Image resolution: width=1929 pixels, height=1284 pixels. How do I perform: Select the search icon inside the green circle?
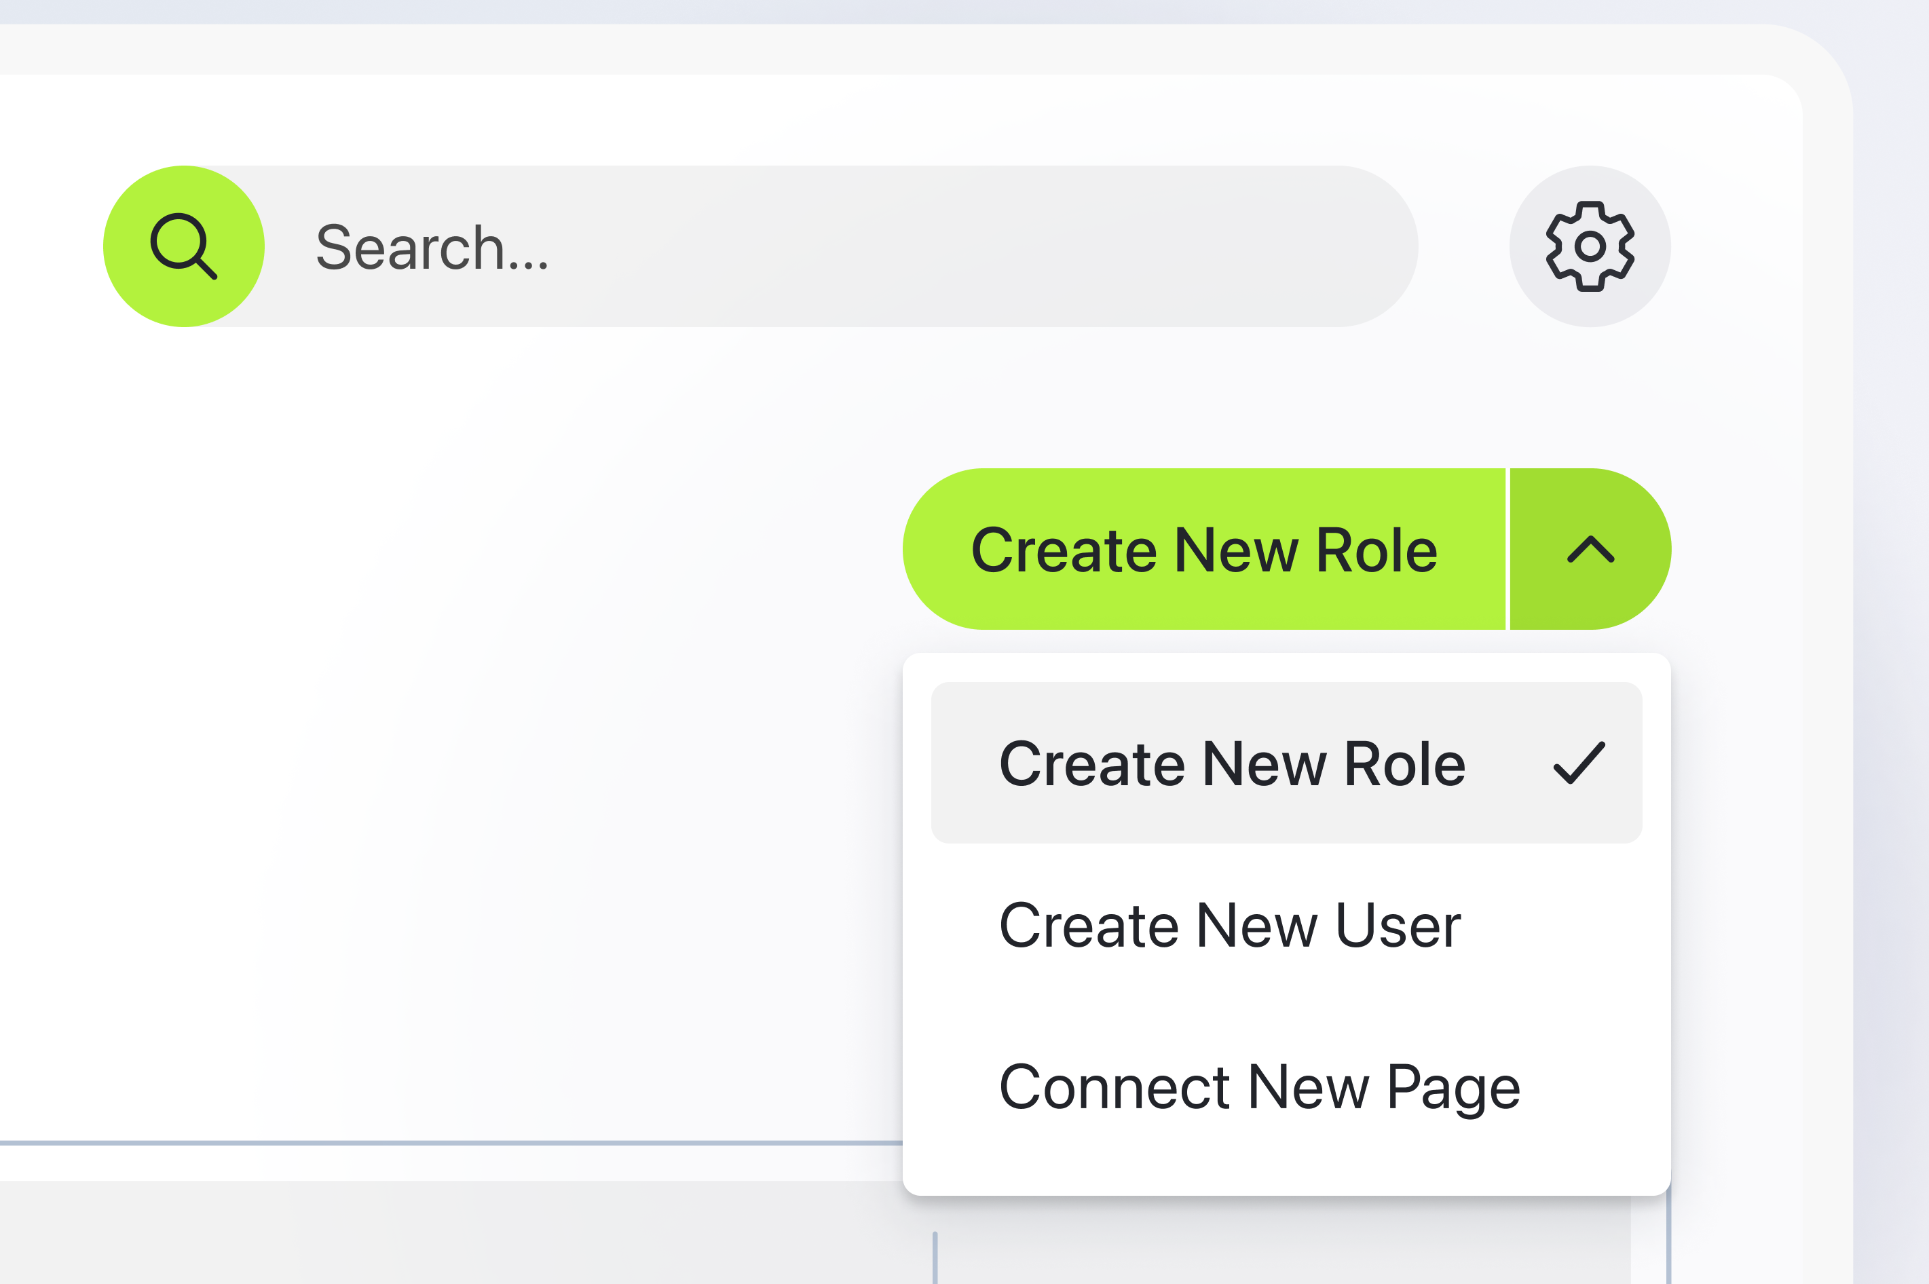pyautogui.click(x=183, y=248)
